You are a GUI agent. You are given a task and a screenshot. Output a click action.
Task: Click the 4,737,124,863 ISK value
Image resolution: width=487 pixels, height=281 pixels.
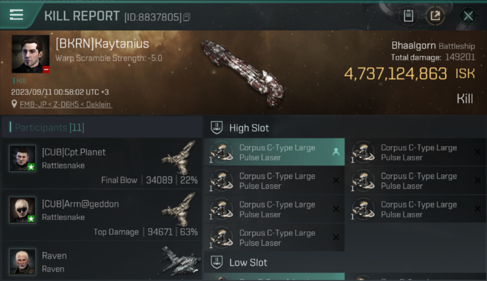[x=395, y=74]
